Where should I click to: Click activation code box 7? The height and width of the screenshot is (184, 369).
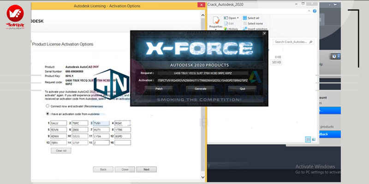coord(101,130)
